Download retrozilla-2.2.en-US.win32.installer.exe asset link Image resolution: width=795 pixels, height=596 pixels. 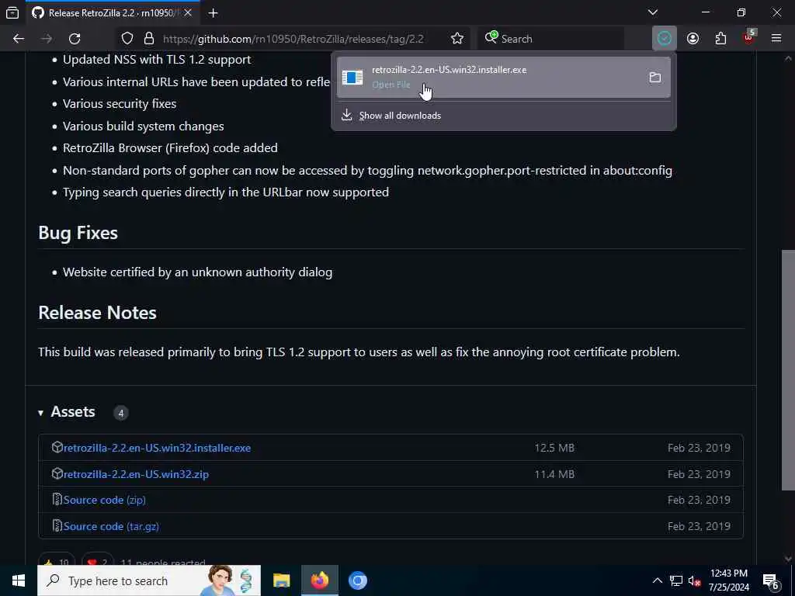(157, 448)
